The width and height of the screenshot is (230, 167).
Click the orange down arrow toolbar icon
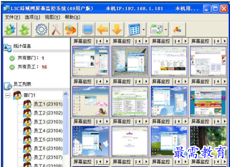(117, 29)
